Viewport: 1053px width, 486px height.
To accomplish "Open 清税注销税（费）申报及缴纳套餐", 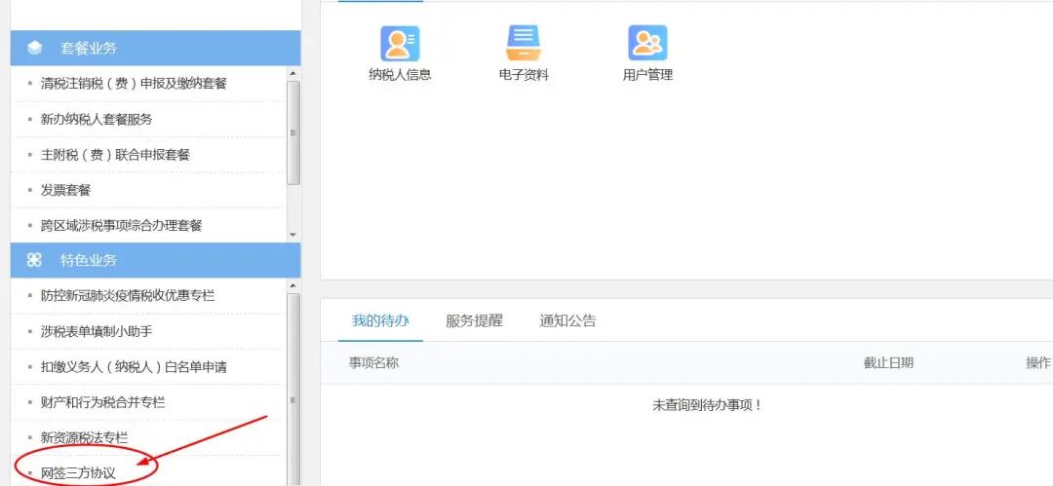I will tap(134, 84).
